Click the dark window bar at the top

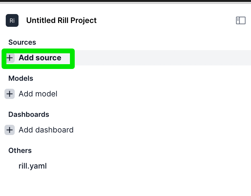pos(125,1)
